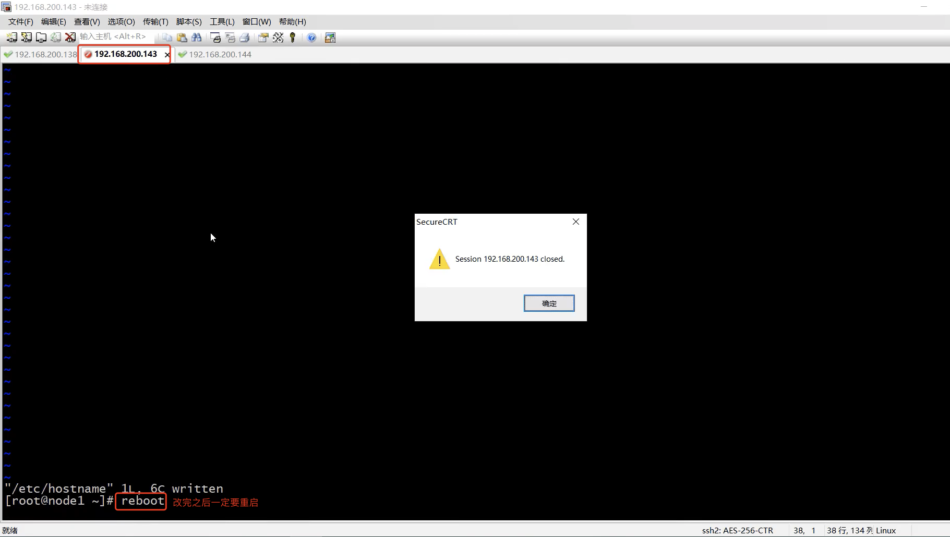Open Session Options toolbar icon
This screenshot has width=950, height=537.
pos(263,38)
